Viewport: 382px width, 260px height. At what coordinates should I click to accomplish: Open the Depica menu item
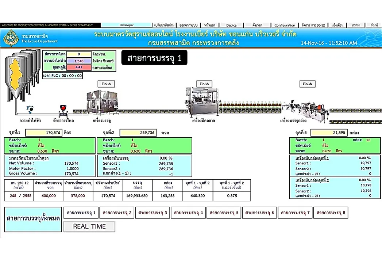coord(231,25)
